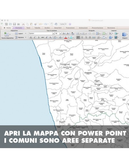Click the text columns button

(x=104, y=33)
